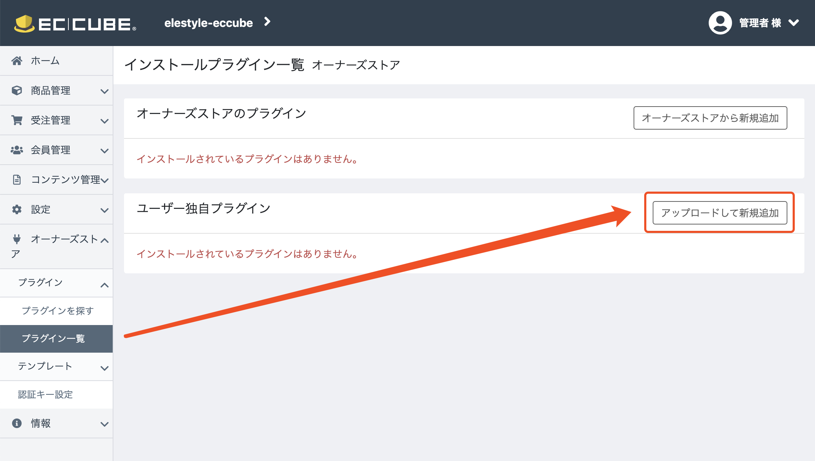This screenshot has width=815, height=461.
Task: Select プラグインを探す menu item
Action: (57, 311)
